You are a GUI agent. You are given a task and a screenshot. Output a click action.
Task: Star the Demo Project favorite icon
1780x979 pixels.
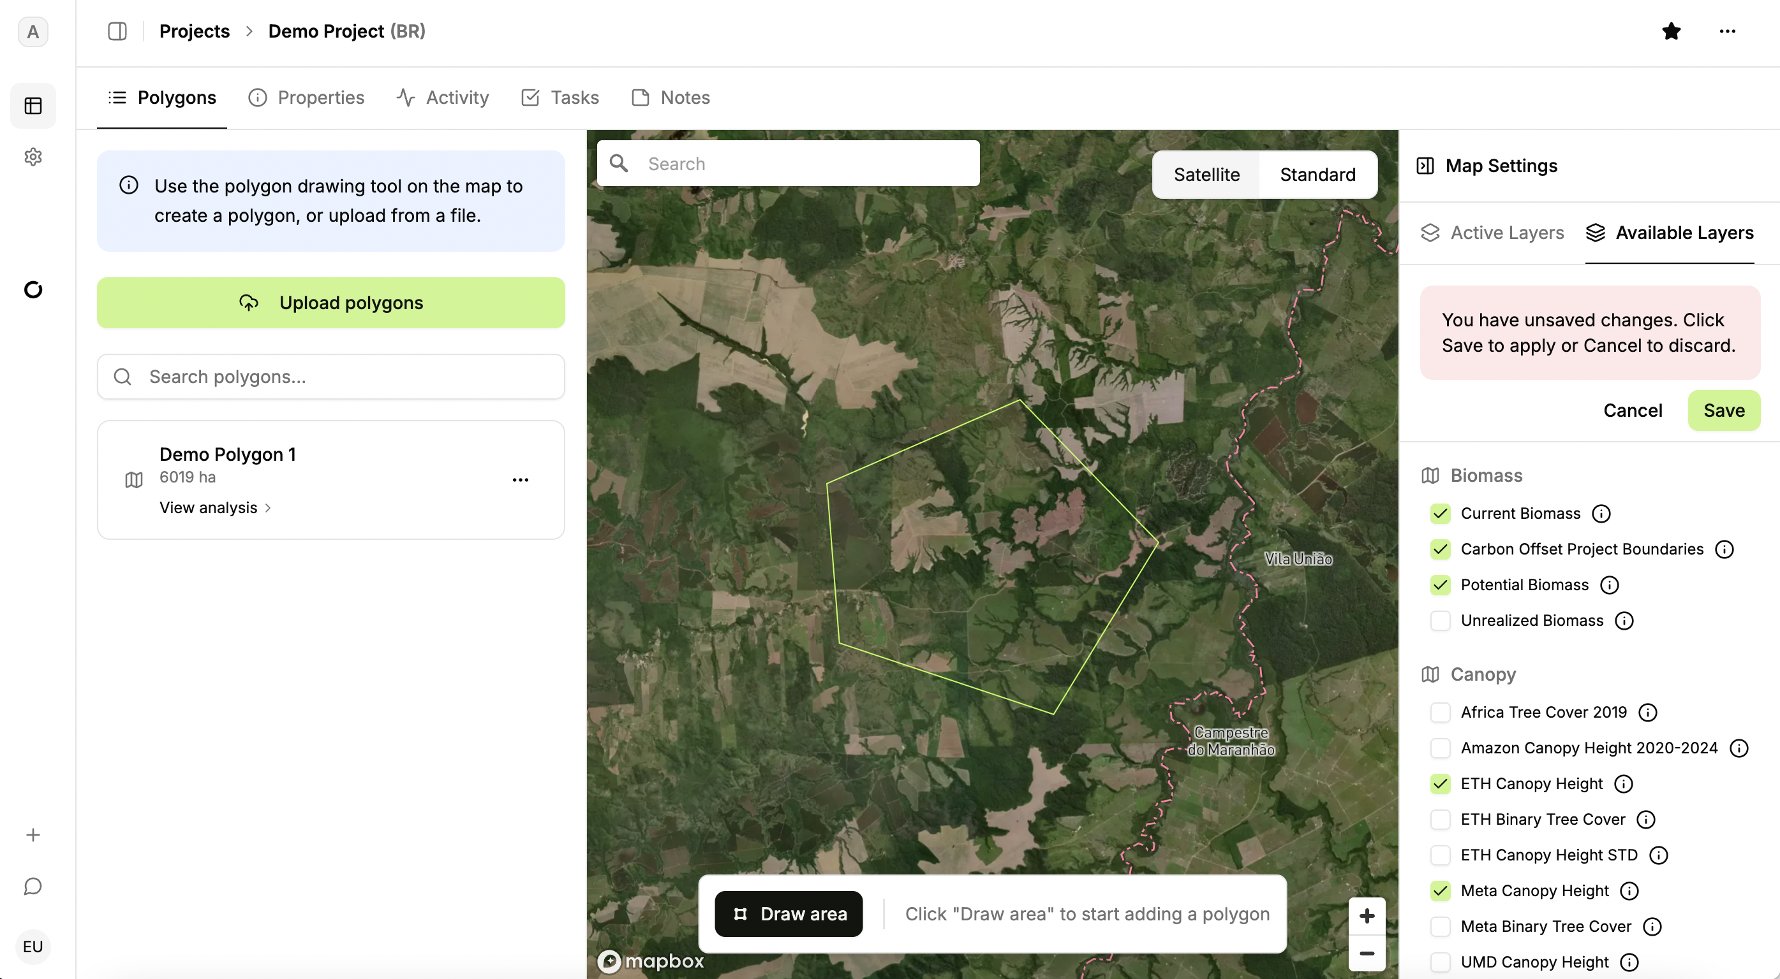[1671, 31]
